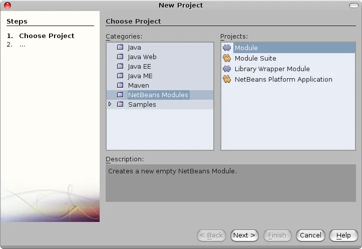This screenshot has width=362, height=249.
Task: Click the Maven folder icon
Action: (120, 85)
